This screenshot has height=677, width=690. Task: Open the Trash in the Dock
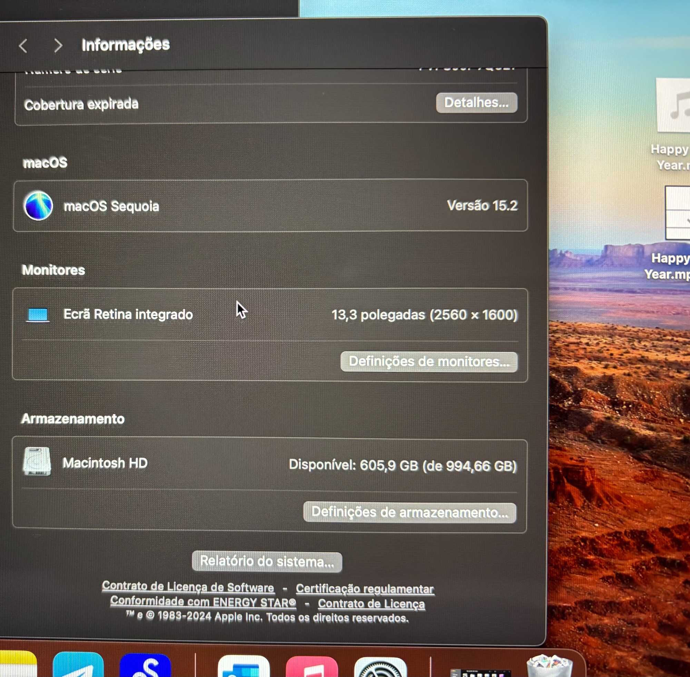point(550,666)
